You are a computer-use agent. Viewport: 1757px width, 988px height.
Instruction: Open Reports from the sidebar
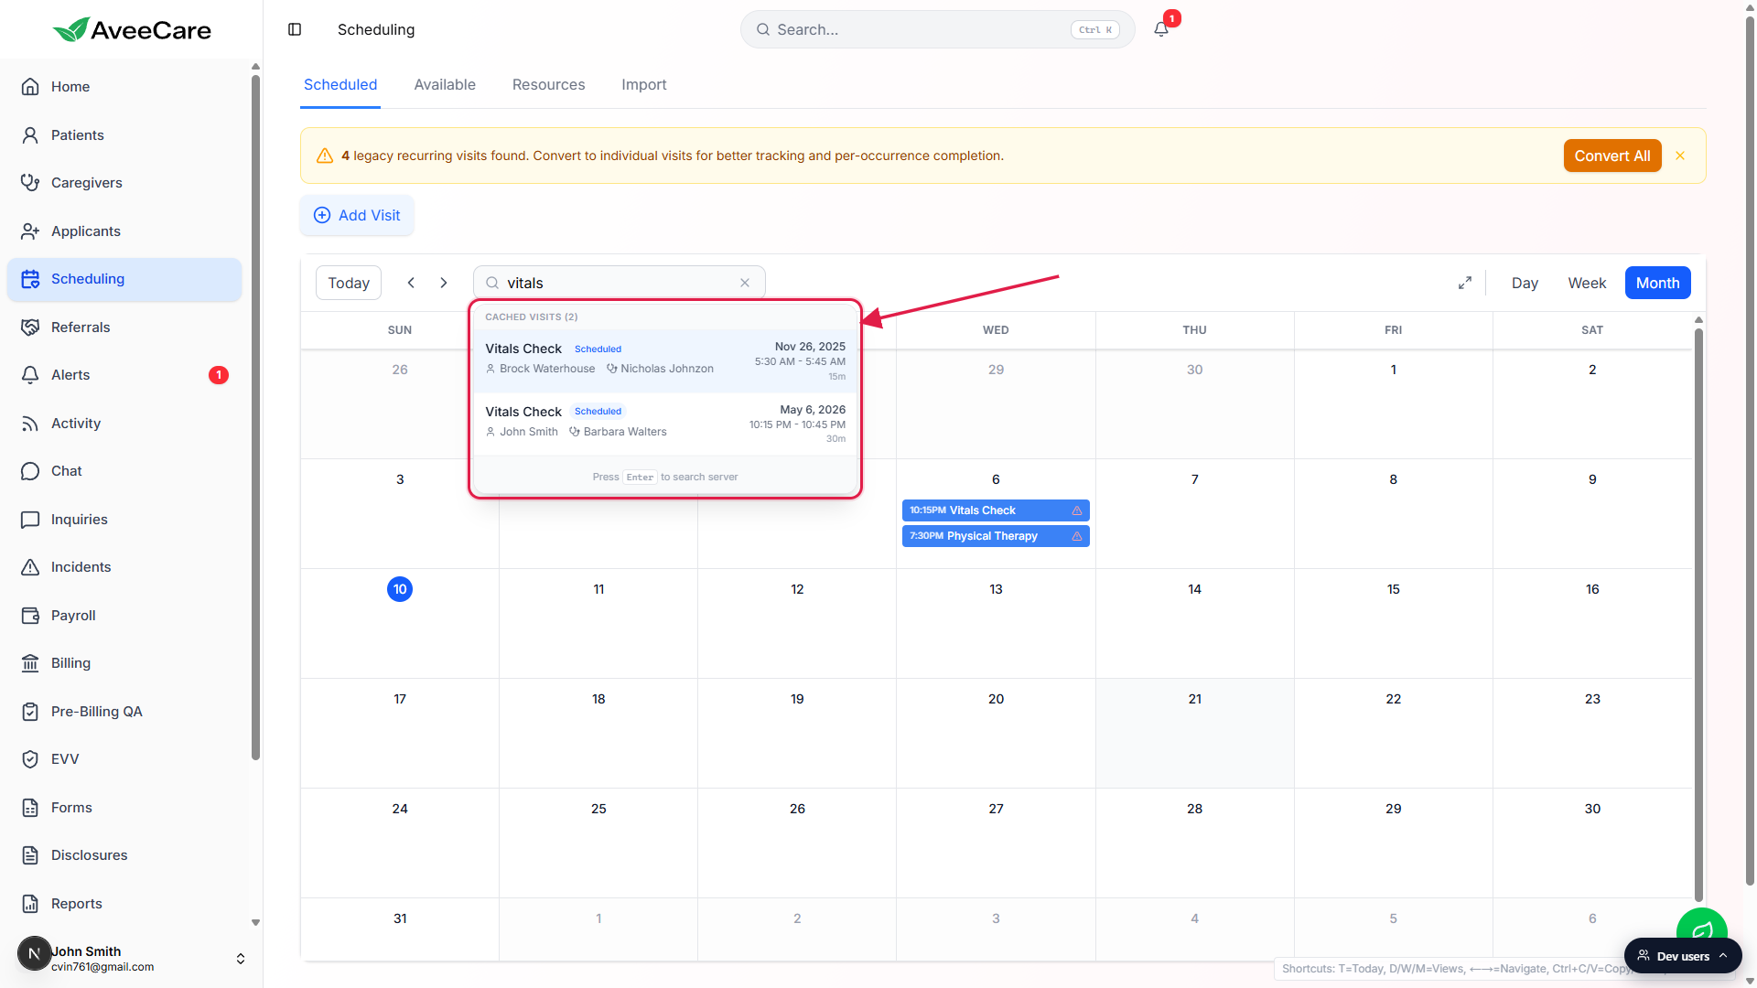tap(124, 904)
